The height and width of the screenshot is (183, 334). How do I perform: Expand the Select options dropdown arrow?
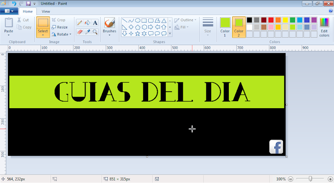click(43, 35)
